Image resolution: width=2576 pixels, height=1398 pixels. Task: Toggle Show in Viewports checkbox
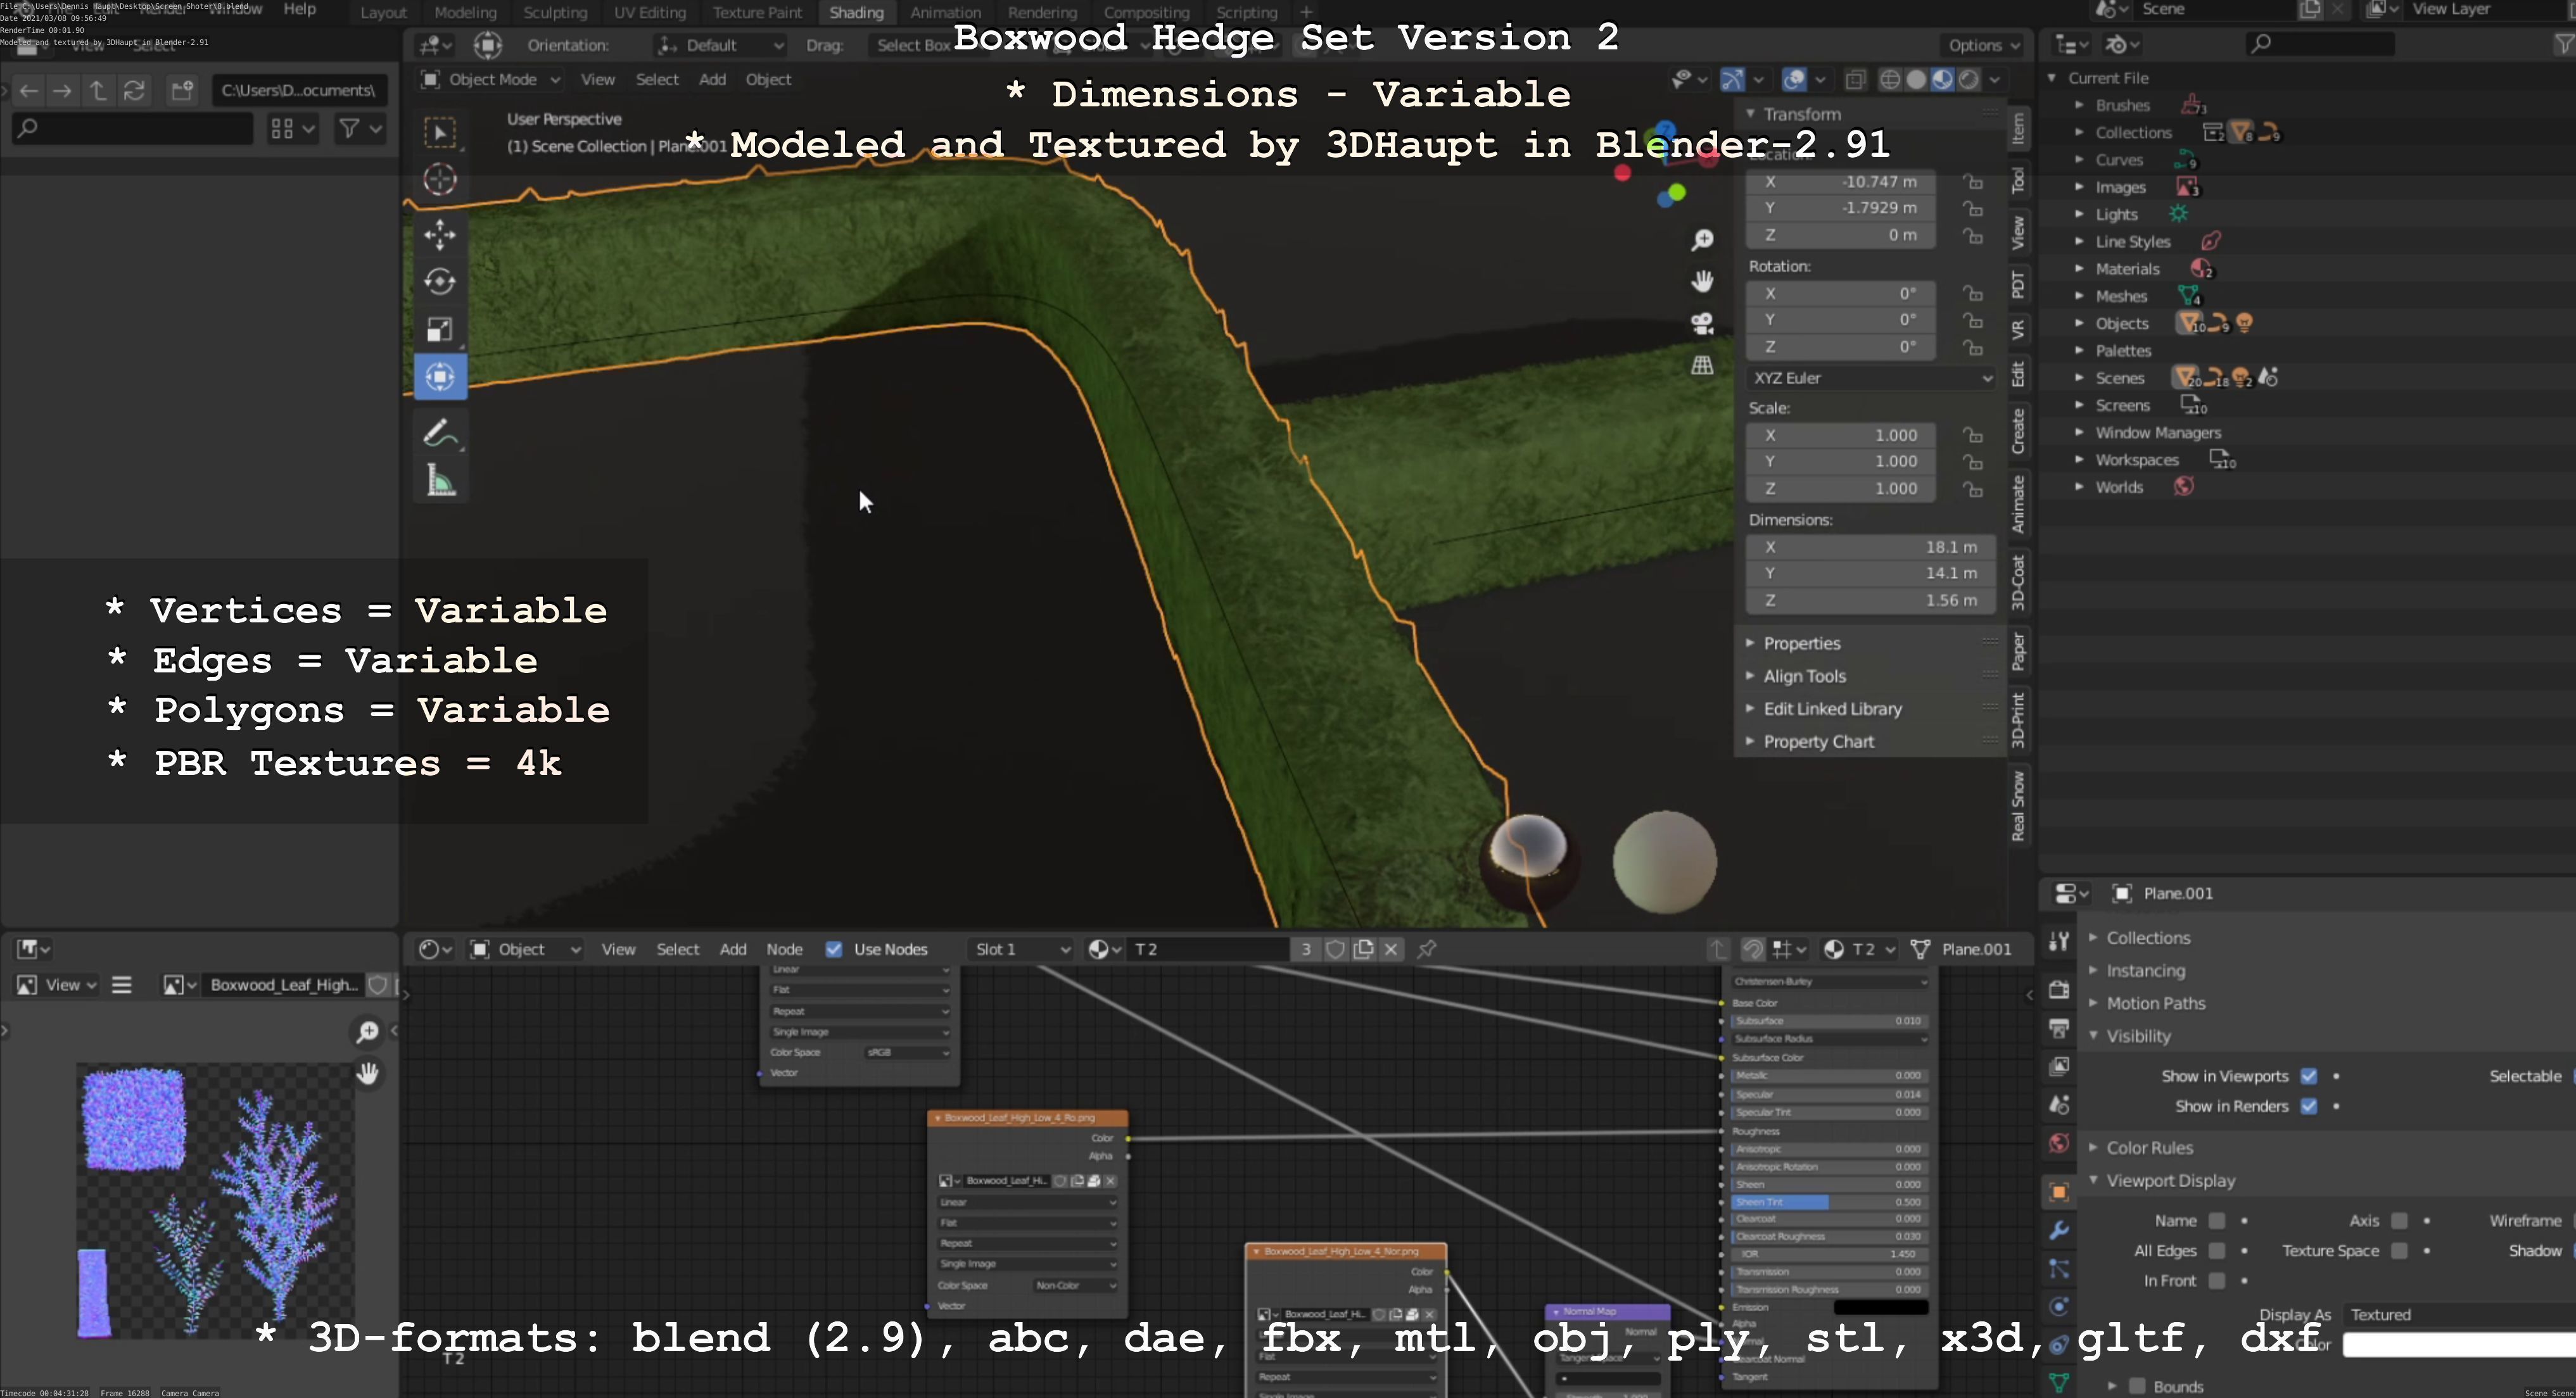click(2309, 1076)
